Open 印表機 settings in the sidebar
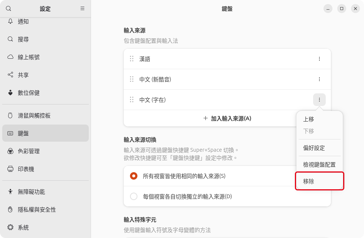 (45, 169)
